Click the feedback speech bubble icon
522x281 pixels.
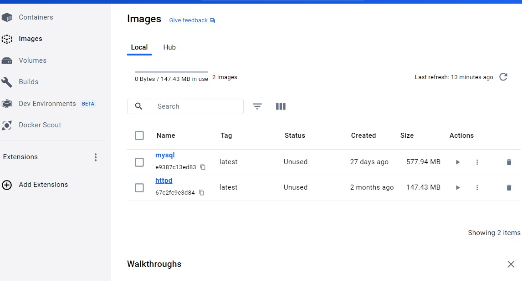pos(212,20)
